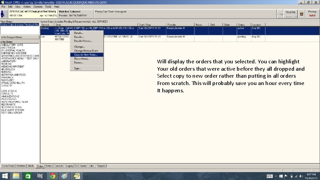Select RADIOLOGY in Write Orders list
This screenshot has height=180, width=320.
(8, 80)
